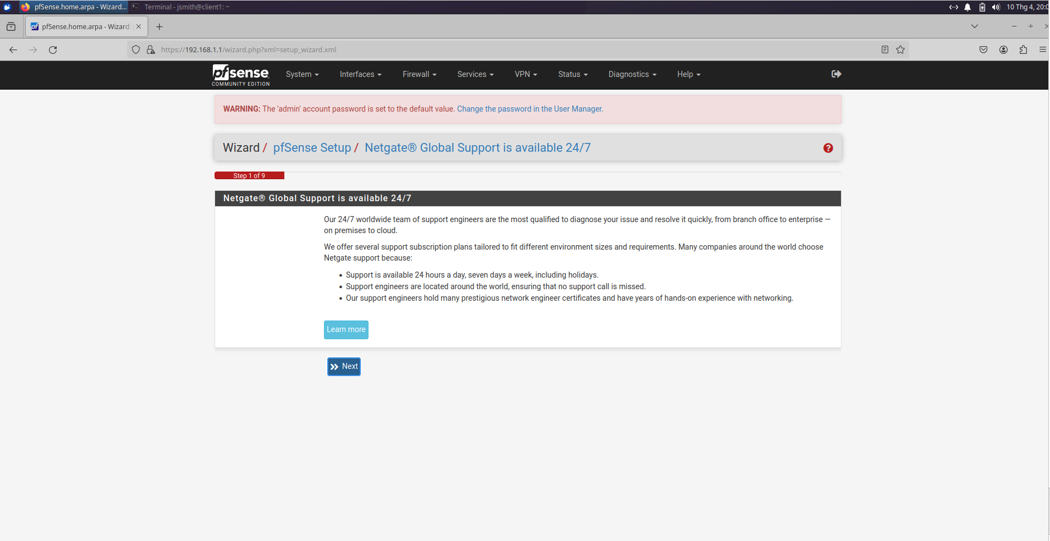
Task: Click the pfSense logo
Action: [240, 75]
